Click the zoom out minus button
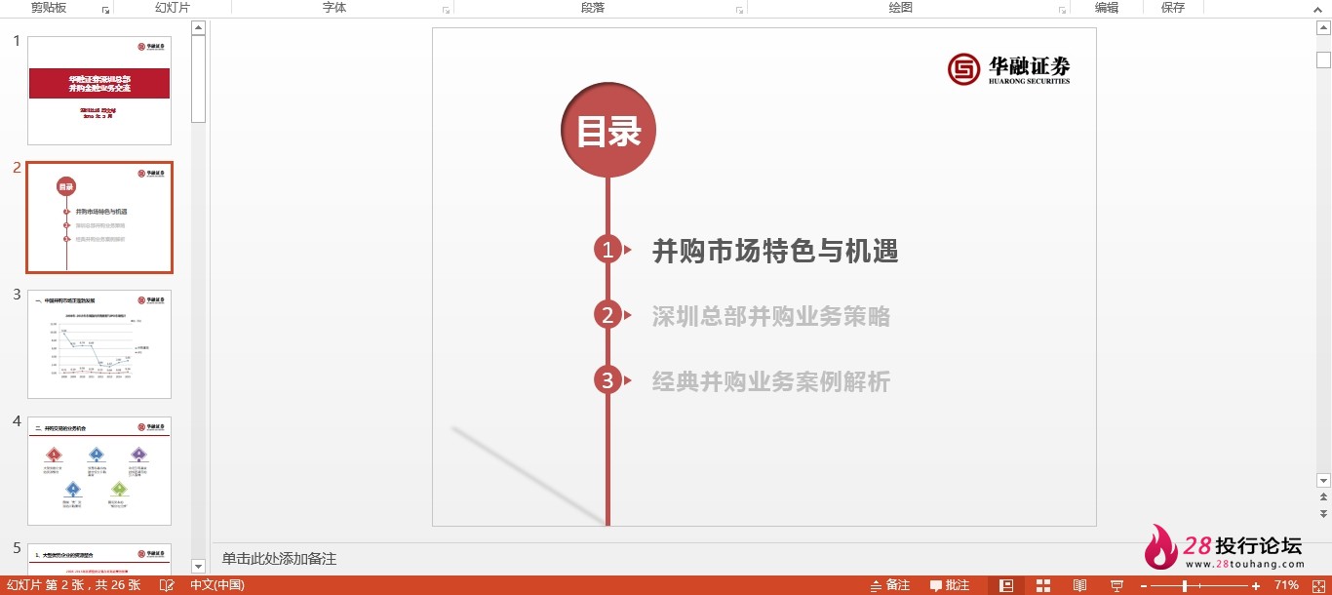This screenshot has height=595, width=1332. click(1144, 585)
